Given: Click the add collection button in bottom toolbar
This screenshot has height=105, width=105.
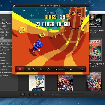Looking at the screenshot, I should (x=23, y=94).
